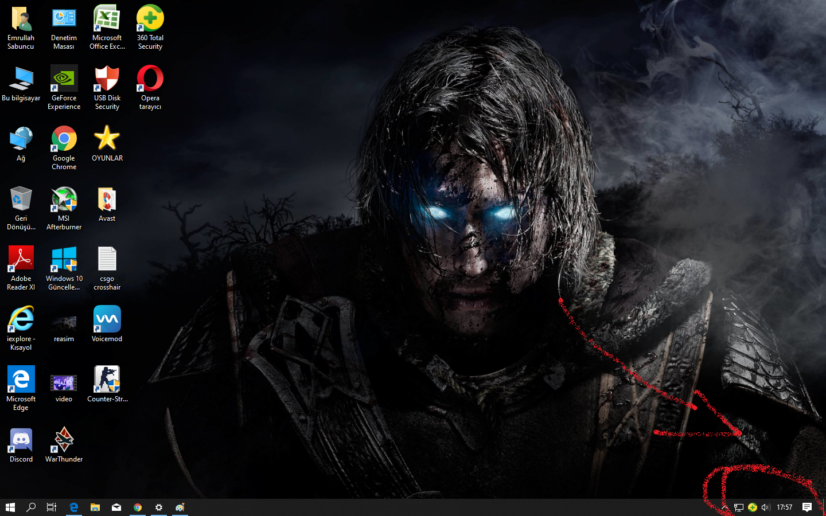Open the Windows Start menu
Screen dimensions: 826x516
coord(10,507)
